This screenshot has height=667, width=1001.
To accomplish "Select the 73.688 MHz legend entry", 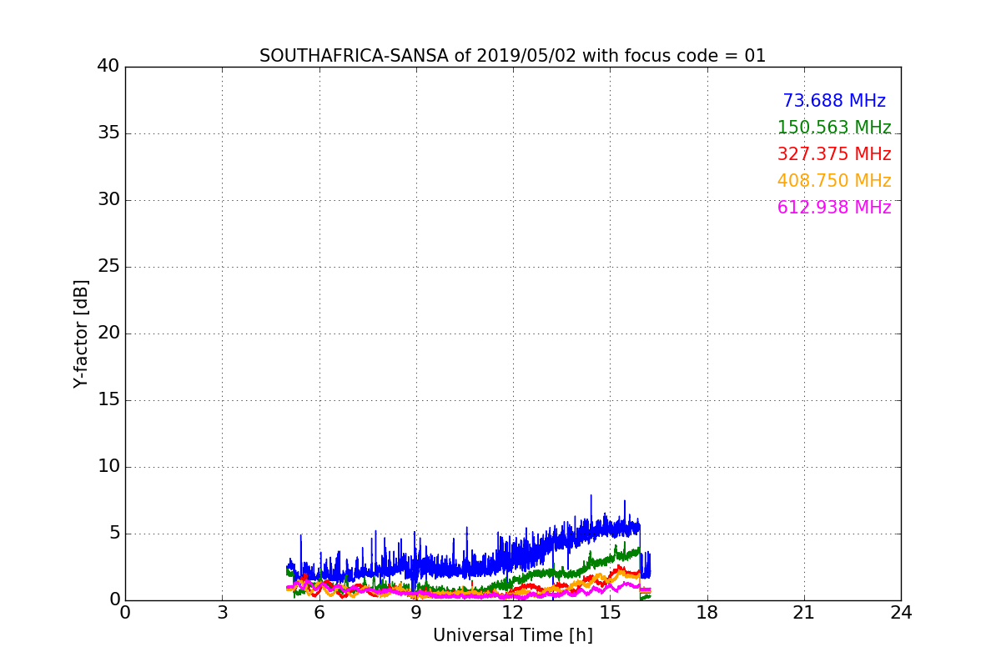I will click(x=834, y=101).
